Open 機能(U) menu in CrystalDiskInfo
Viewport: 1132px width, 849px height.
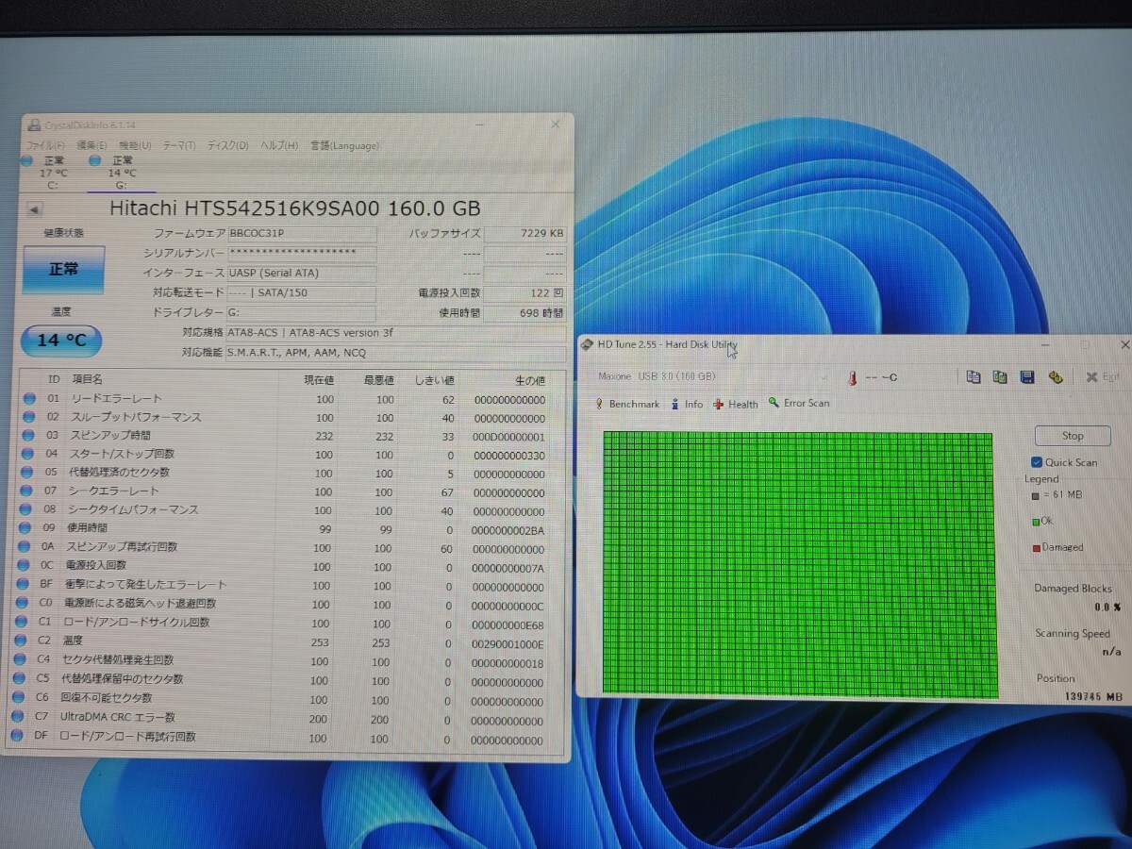134,145
